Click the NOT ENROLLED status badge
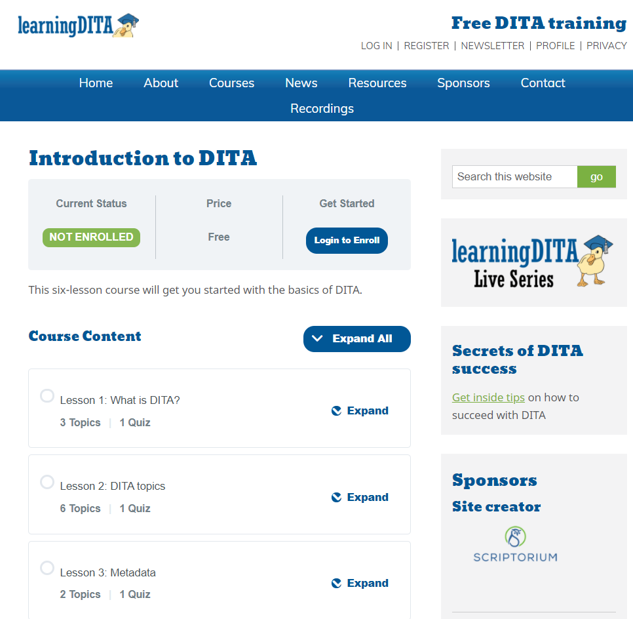The width and height of the screenshot is (633, 619). point(91,237)
